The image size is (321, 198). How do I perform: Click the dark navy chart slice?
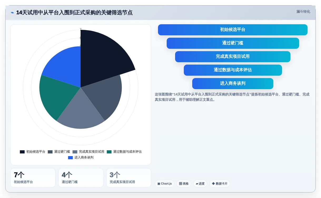click(103, 57)
